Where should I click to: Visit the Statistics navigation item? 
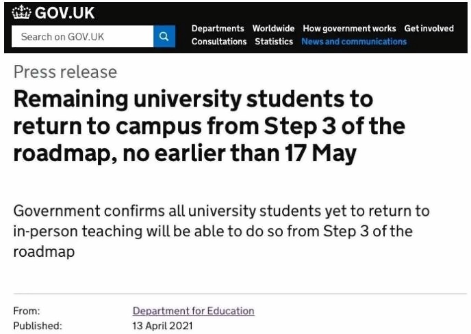pyautogui.click(x=274, y=42)
